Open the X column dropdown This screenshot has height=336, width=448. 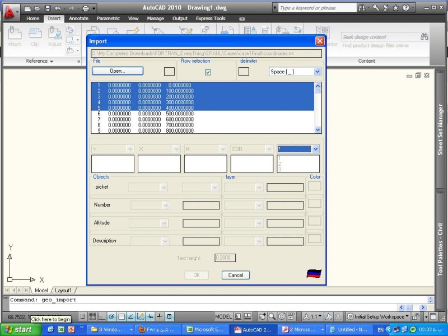(x=176, y=149)
